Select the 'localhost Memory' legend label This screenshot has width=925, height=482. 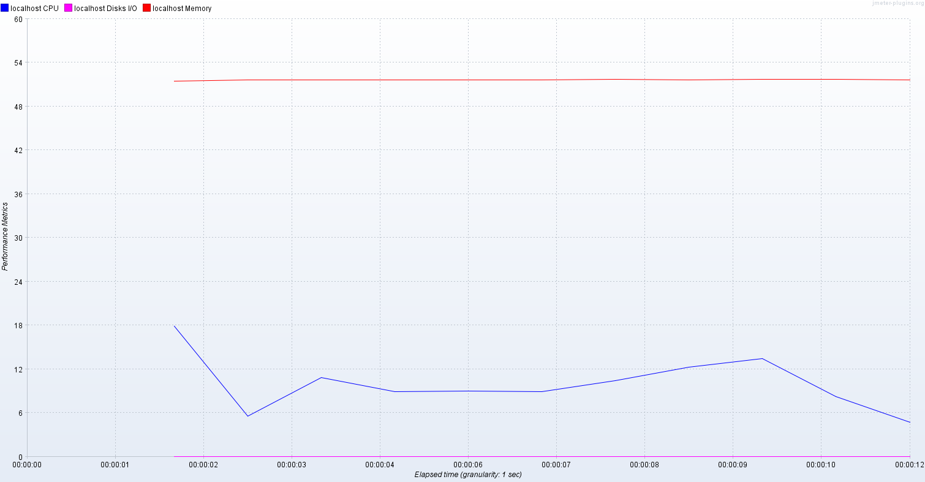click(182, 9)
